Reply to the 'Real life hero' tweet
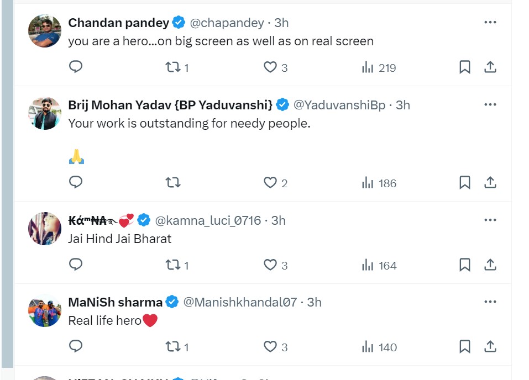 76,347
